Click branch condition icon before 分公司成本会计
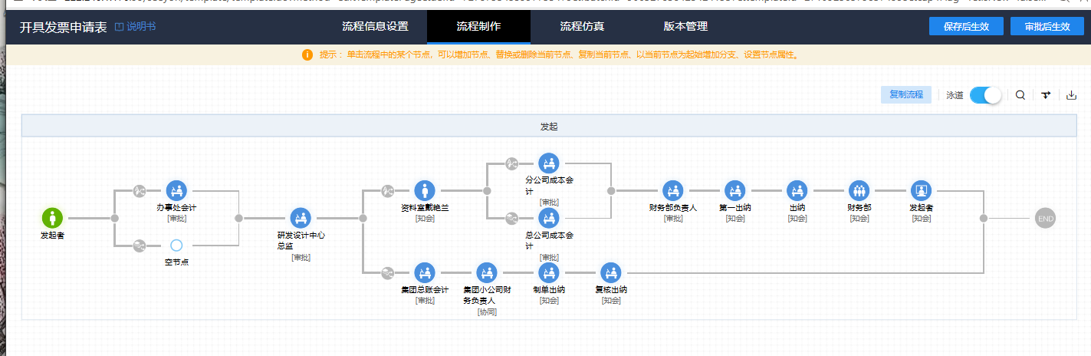The width and height of the screenshot is (1091, 356). coord(512,163)
